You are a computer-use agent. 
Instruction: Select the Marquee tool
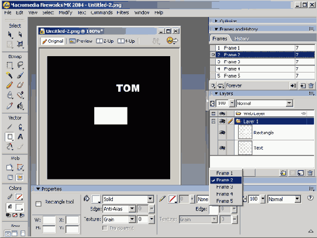(x=9, y=65)
